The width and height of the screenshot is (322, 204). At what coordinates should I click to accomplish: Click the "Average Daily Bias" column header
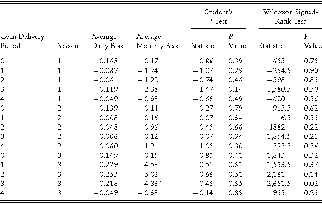tap(104, 41)
